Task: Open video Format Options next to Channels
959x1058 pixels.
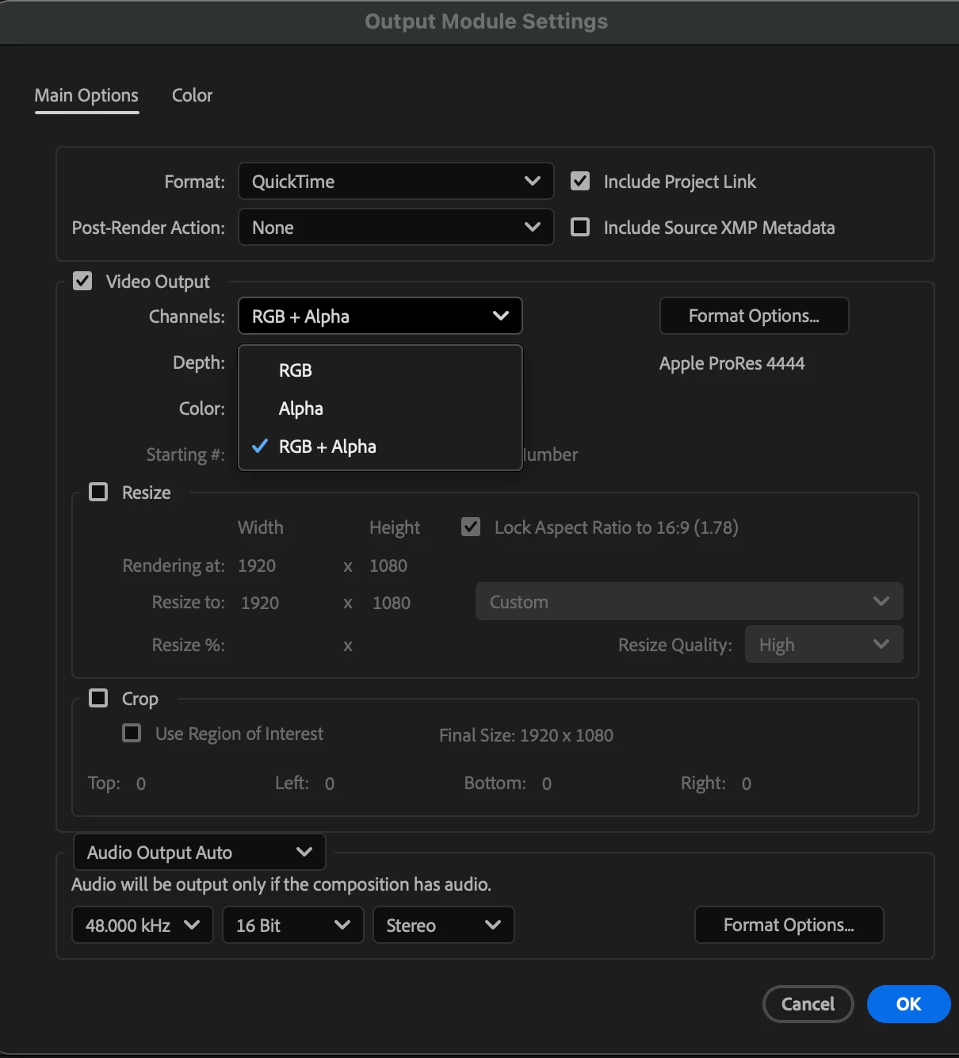Action: click(x=754, y=316)
